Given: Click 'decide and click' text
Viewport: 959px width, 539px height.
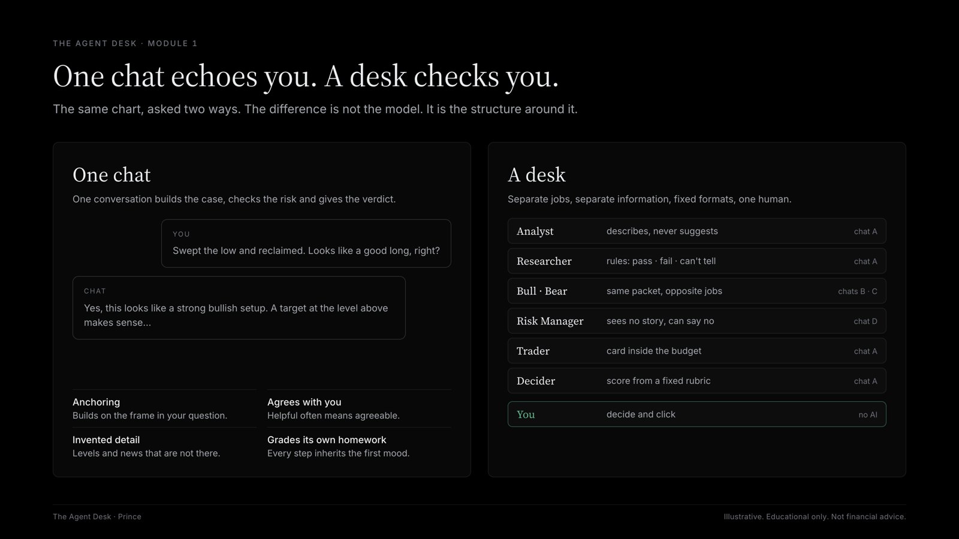Looking at the screenshot, I should (x=641, y=414).
